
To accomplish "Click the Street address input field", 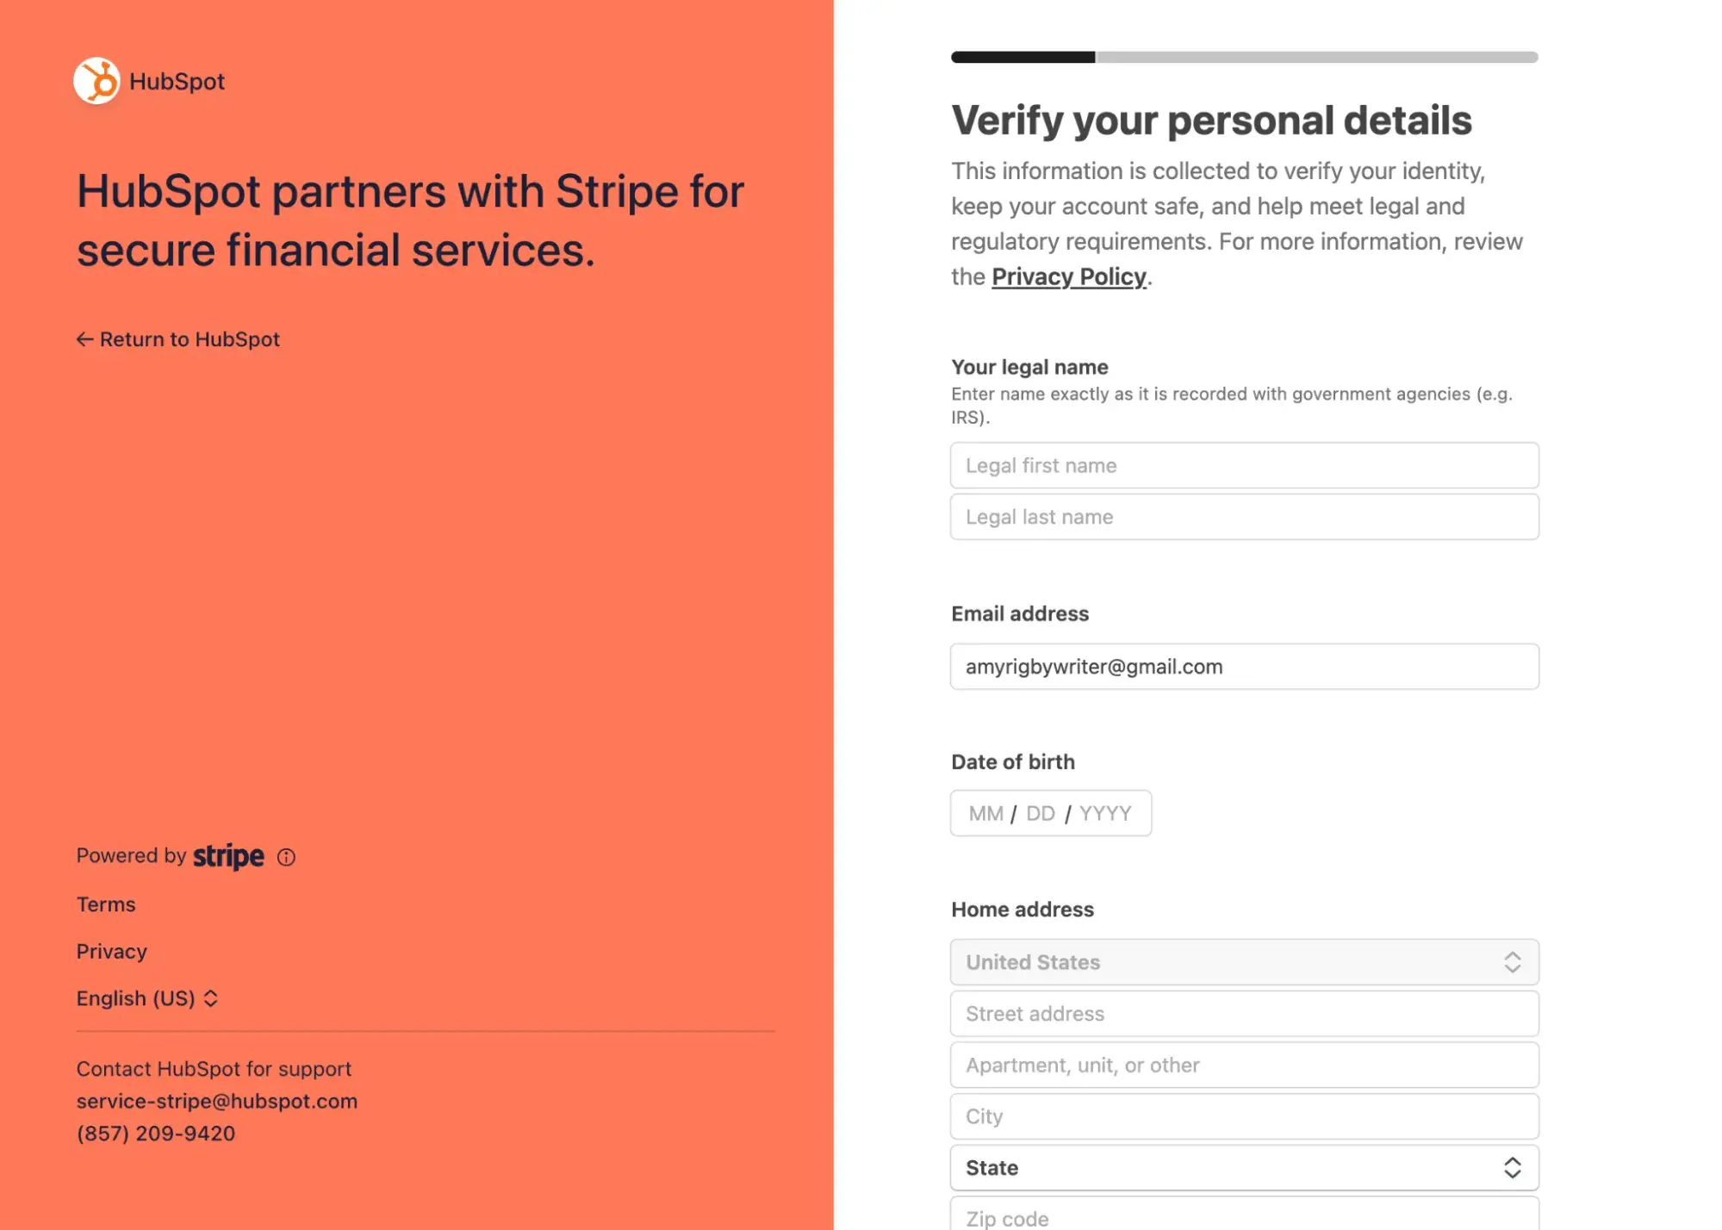I will coord(1243,1013).
